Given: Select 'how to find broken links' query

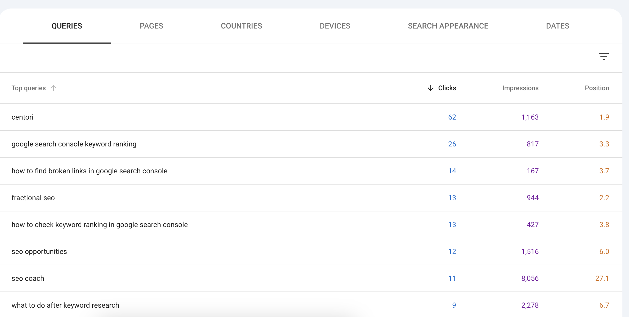Looking at the screenshot, I should (x=89, y=171).
